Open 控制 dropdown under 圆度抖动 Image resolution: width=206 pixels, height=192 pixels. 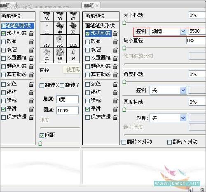pos(168,118)
